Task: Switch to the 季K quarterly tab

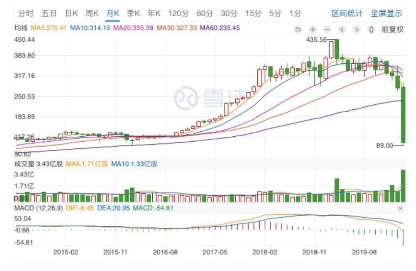Action: coord(133,13)
